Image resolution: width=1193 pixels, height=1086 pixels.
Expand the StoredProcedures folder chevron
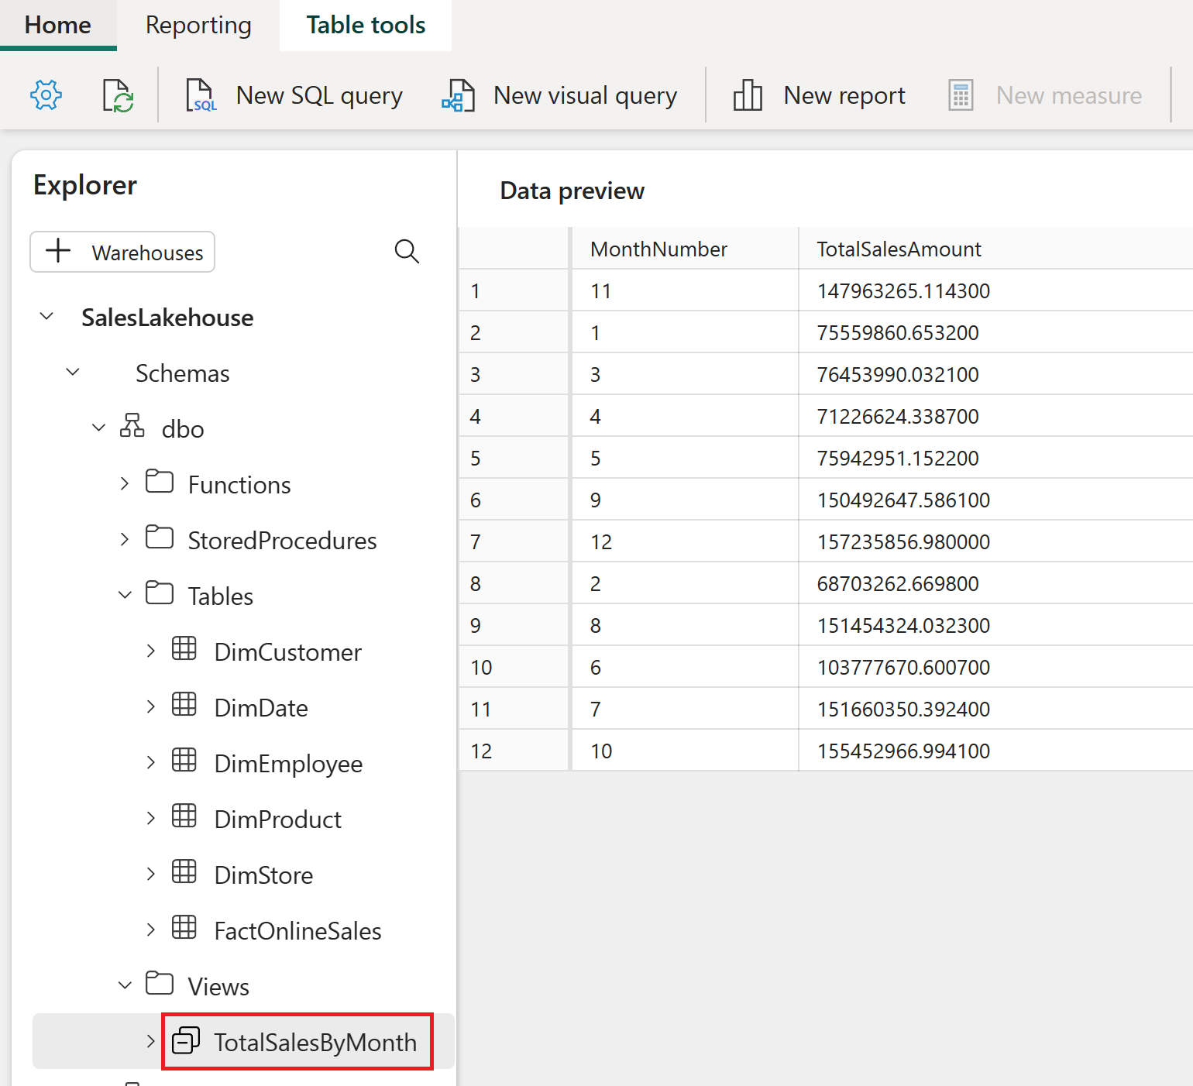point(125,539)
